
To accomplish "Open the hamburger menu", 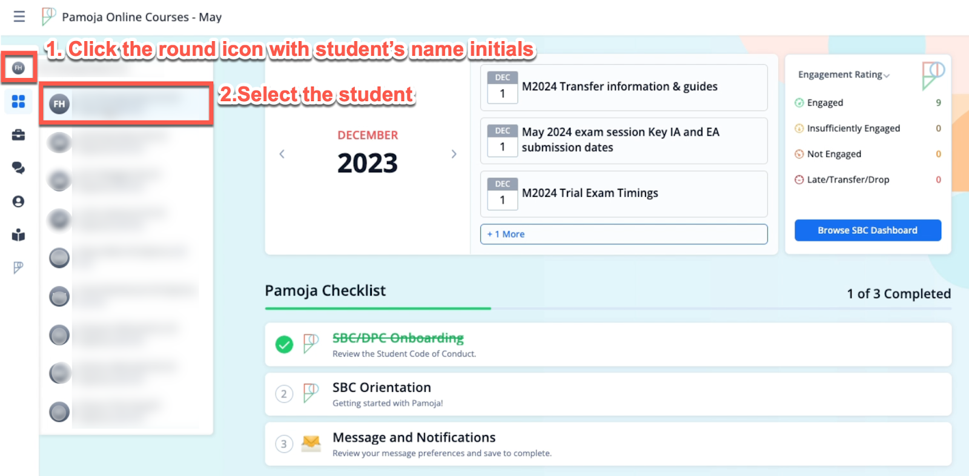I will point(19,17).
